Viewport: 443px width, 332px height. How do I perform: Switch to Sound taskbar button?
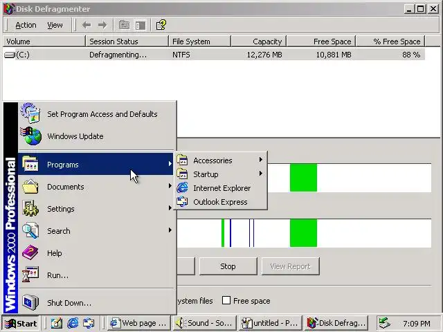pos(204,323)
